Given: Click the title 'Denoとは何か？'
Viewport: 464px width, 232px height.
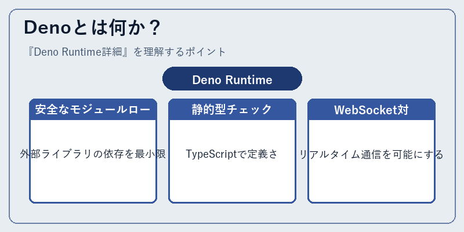Looking at the screenshot, I should (x=92, y=28).
